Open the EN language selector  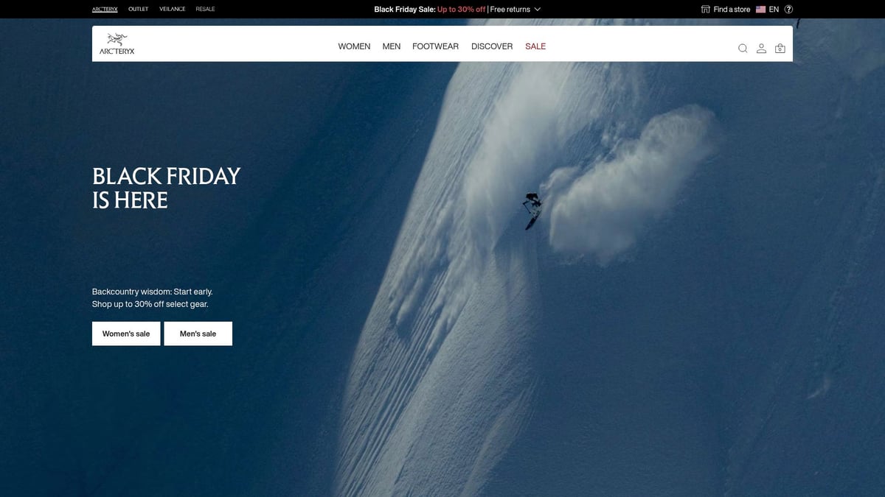coord(774,10)
